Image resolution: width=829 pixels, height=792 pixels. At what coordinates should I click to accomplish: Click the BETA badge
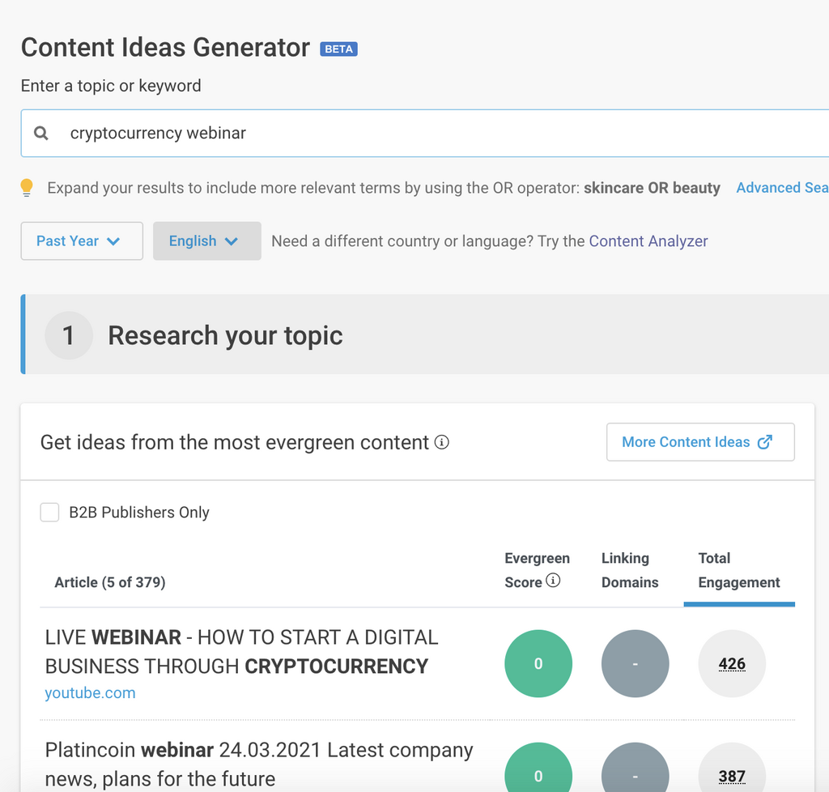tap(338, 49)
